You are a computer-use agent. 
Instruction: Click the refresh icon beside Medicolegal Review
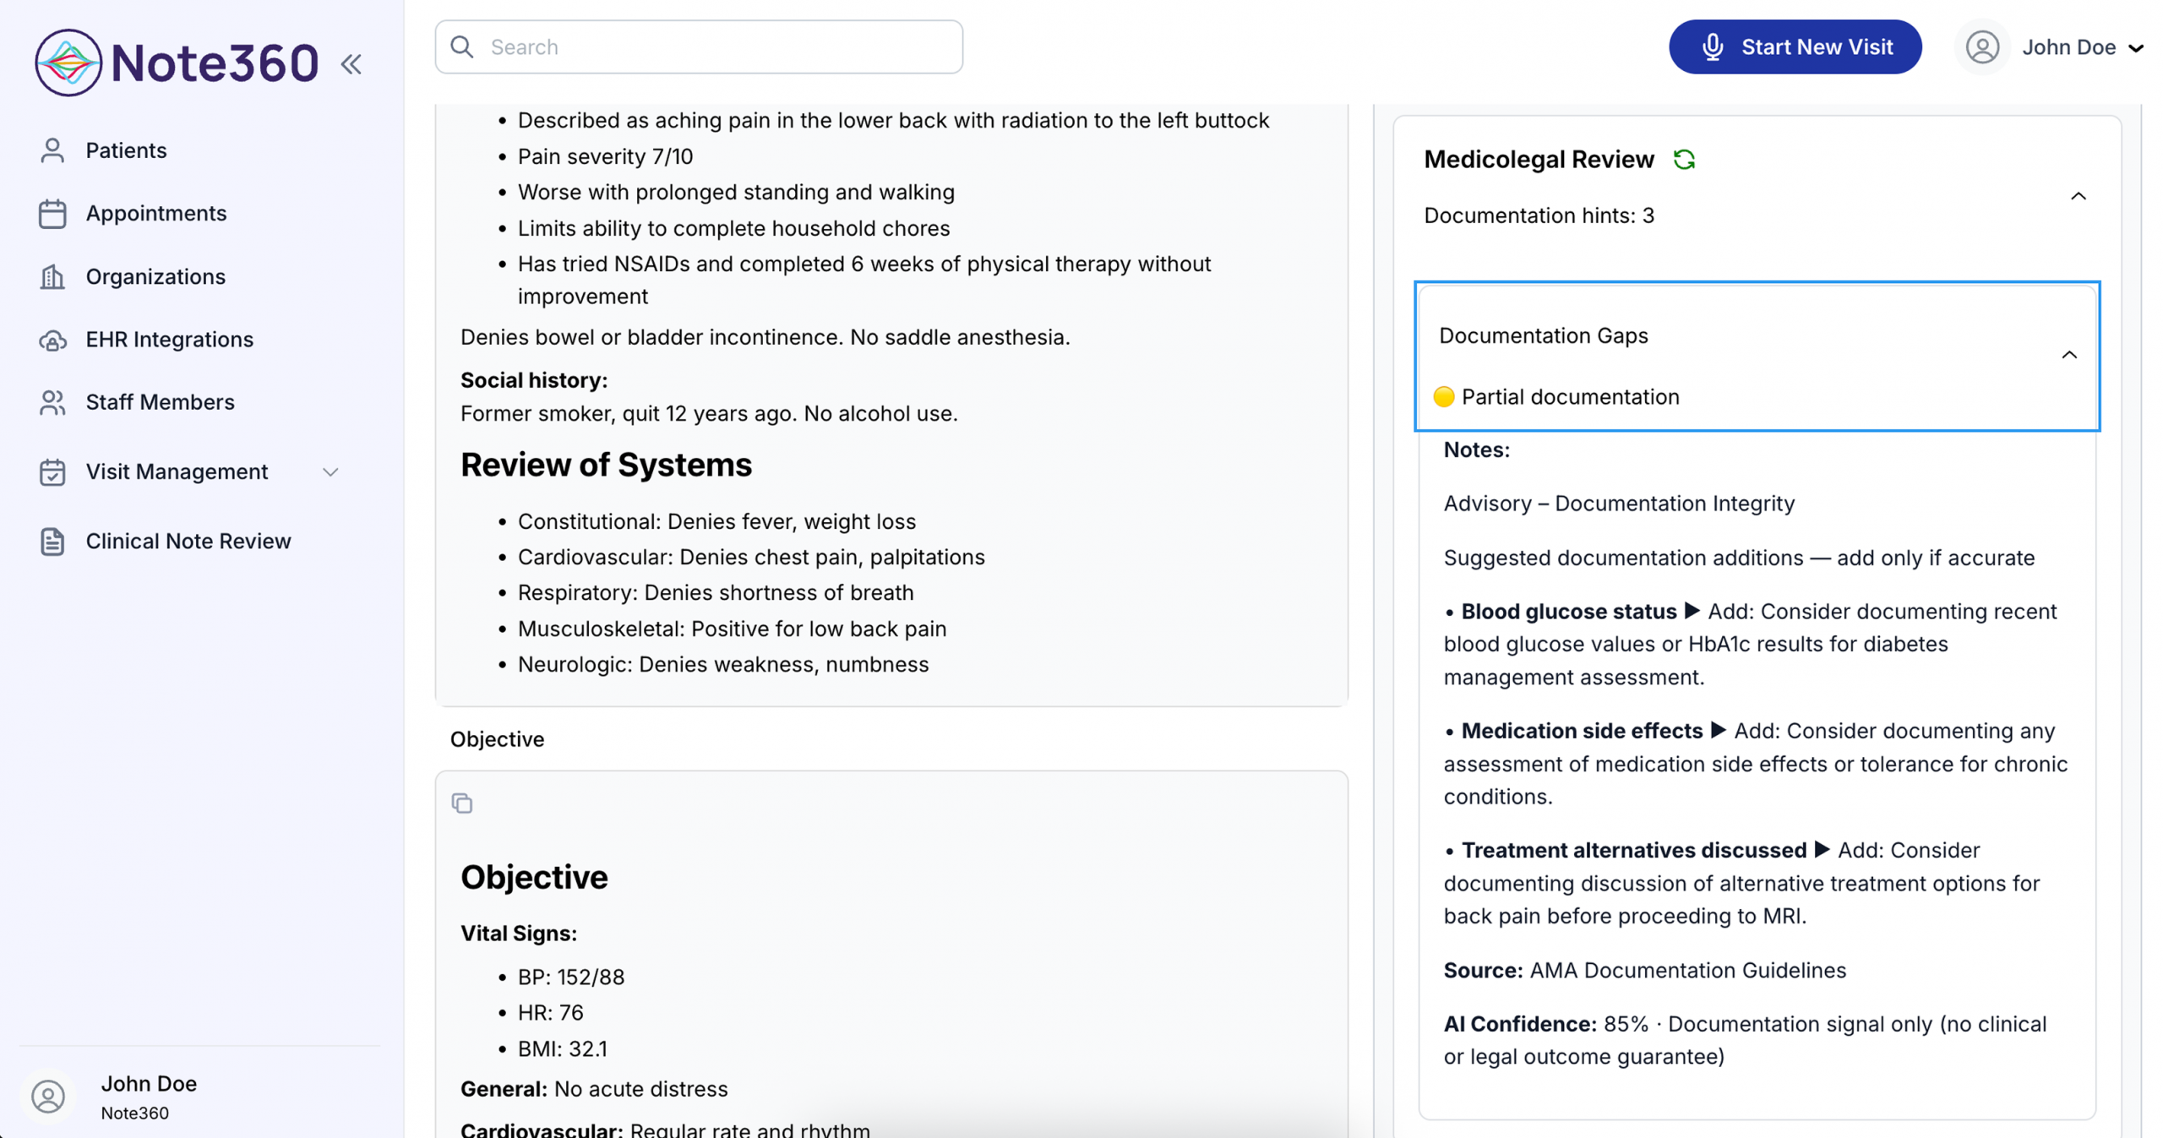(1685, 159)
